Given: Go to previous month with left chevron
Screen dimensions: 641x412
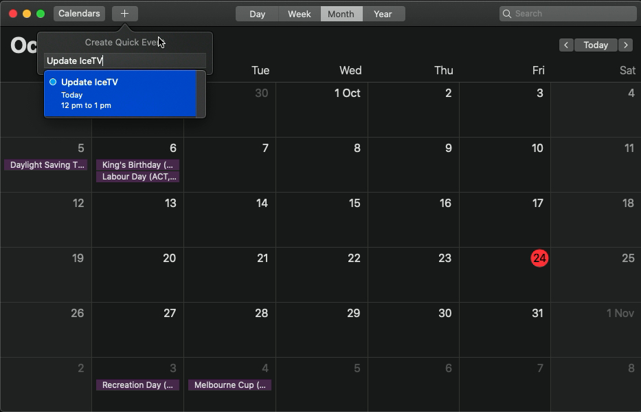Looking at the screenshot, I should [x=566, y=45].
